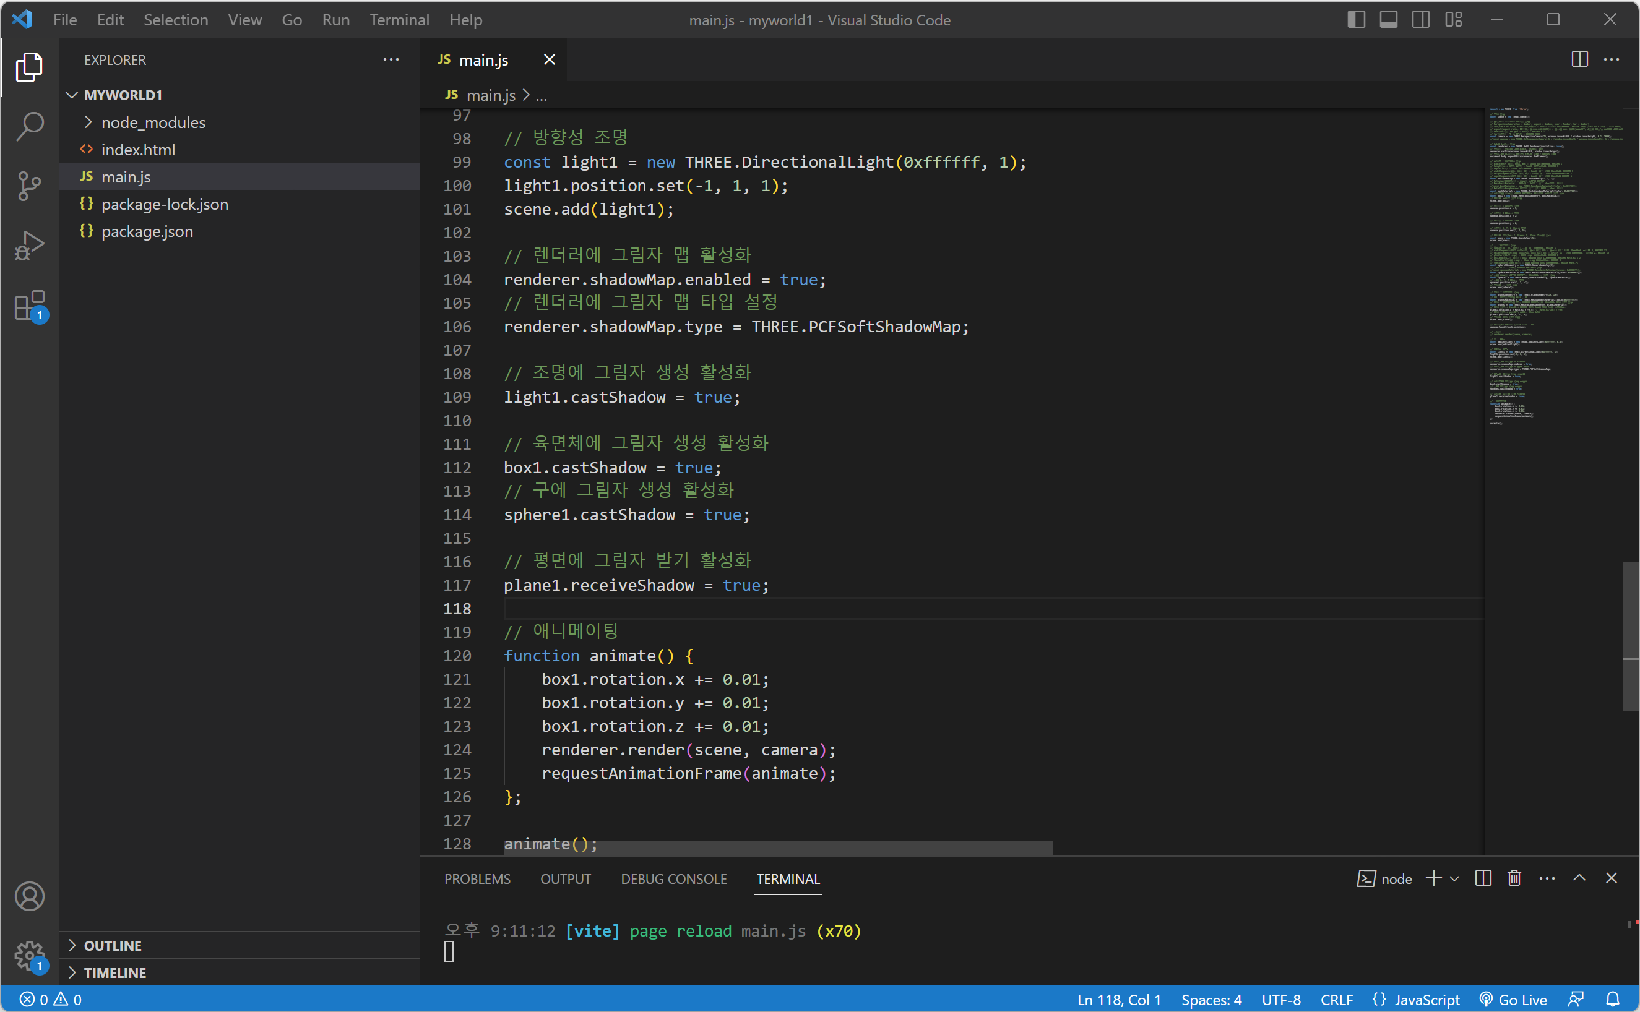Toggle secondary side bar visibility

tap(1420, 19)
